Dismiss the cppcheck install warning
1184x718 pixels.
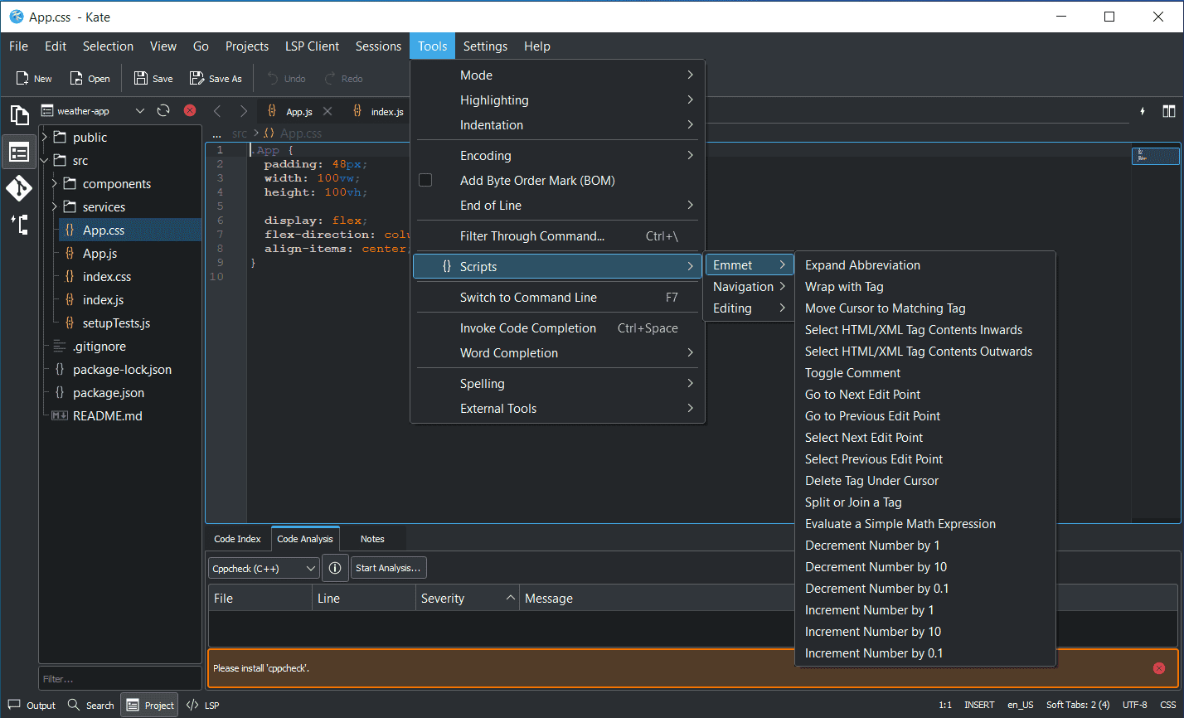pyautogui.click(x=1158, y=668)
